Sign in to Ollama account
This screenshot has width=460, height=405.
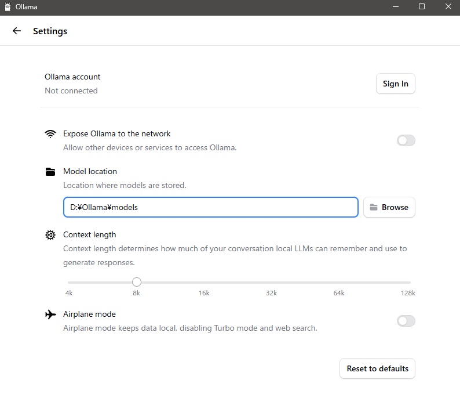click(396, 84)
